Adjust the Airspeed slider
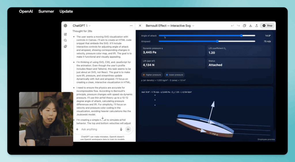Screen dimensions: 295x162 (x=207, y=41)
